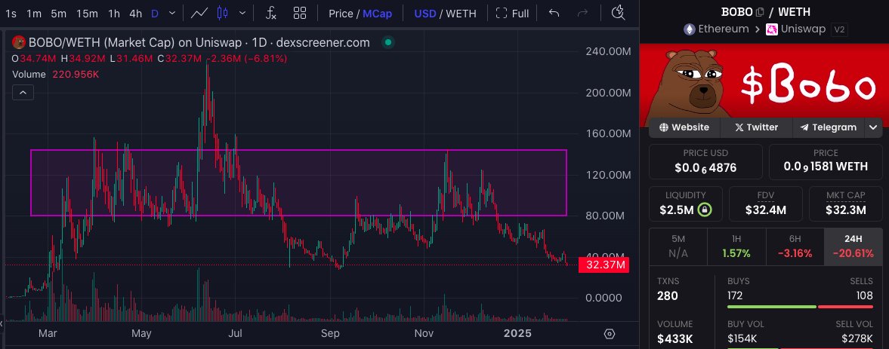The image size is (889, 349).
Task: Click the green live status dot in the chart title
Action: pos(387,42)
